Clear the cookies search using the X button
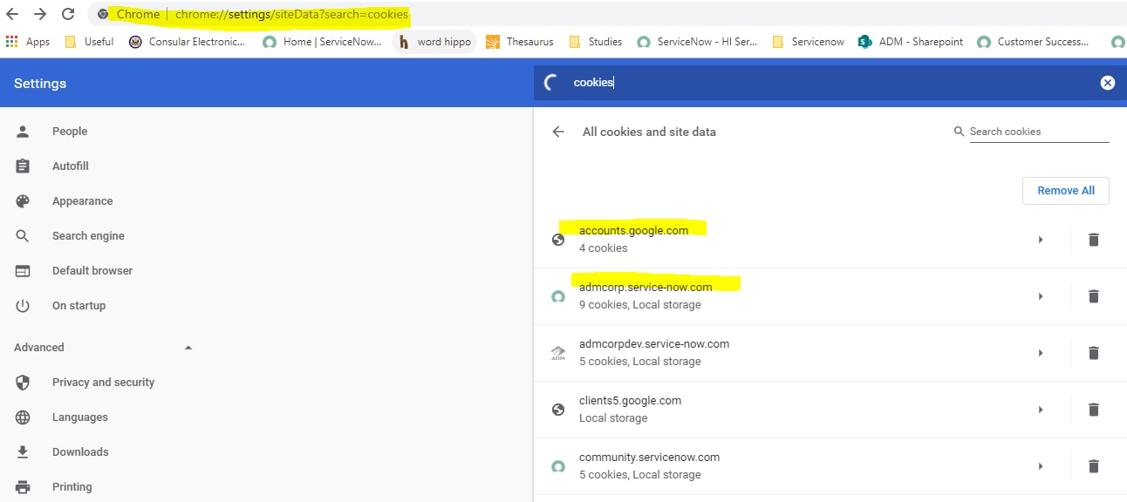This screenshot has height=502, width=1127. 1107,82
